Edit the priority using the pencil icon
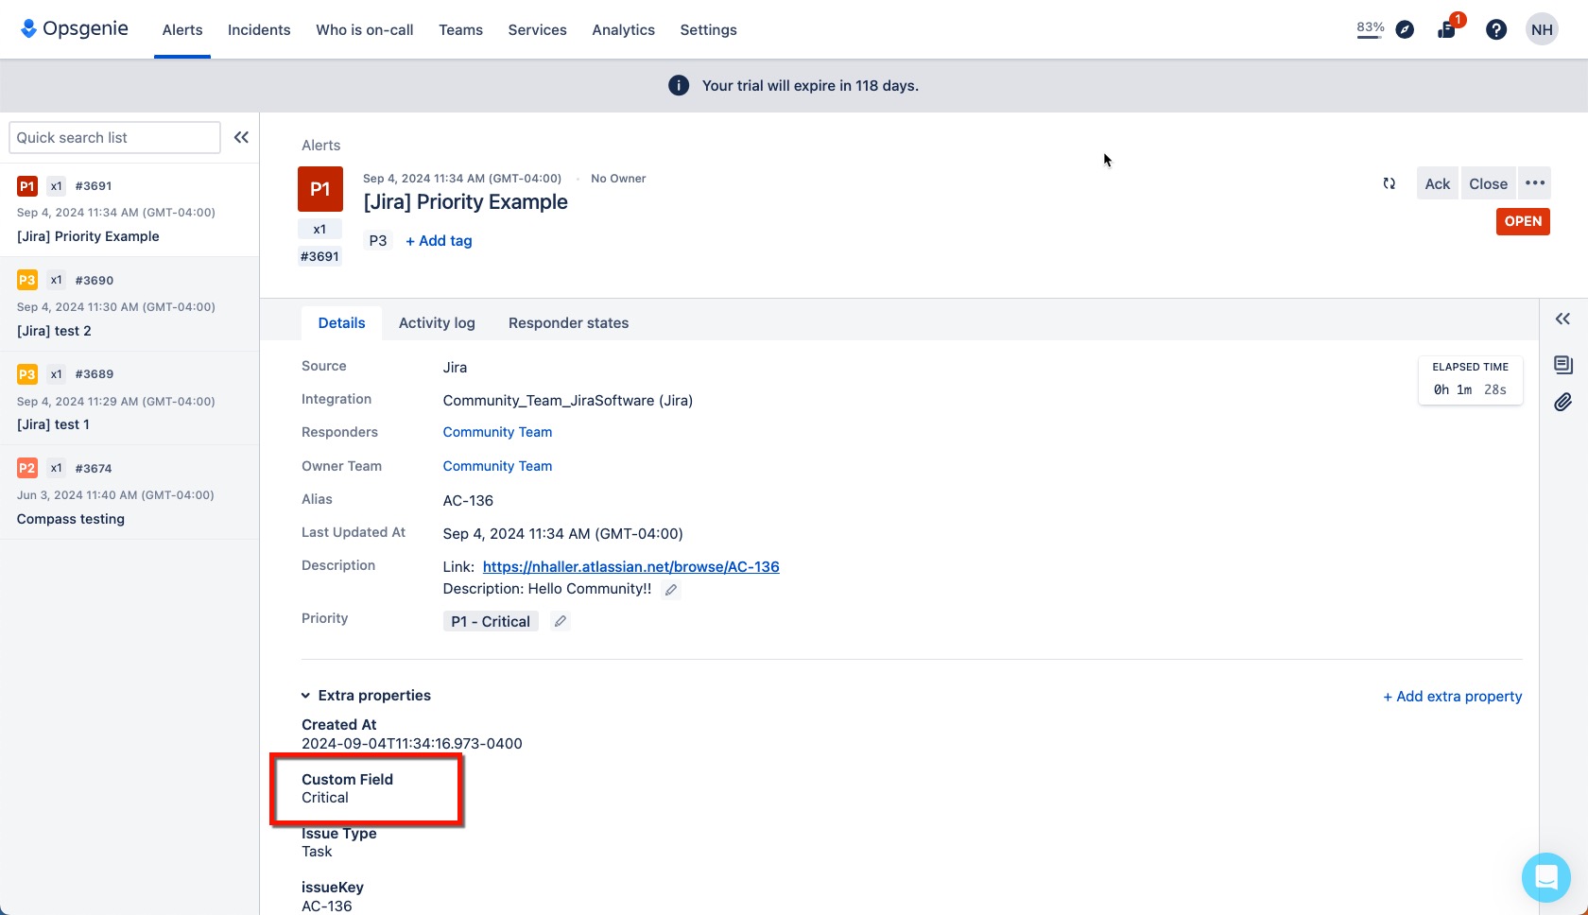Image resolution: width=1588 pixels, height=915 pixels. [x=560, y=621]
